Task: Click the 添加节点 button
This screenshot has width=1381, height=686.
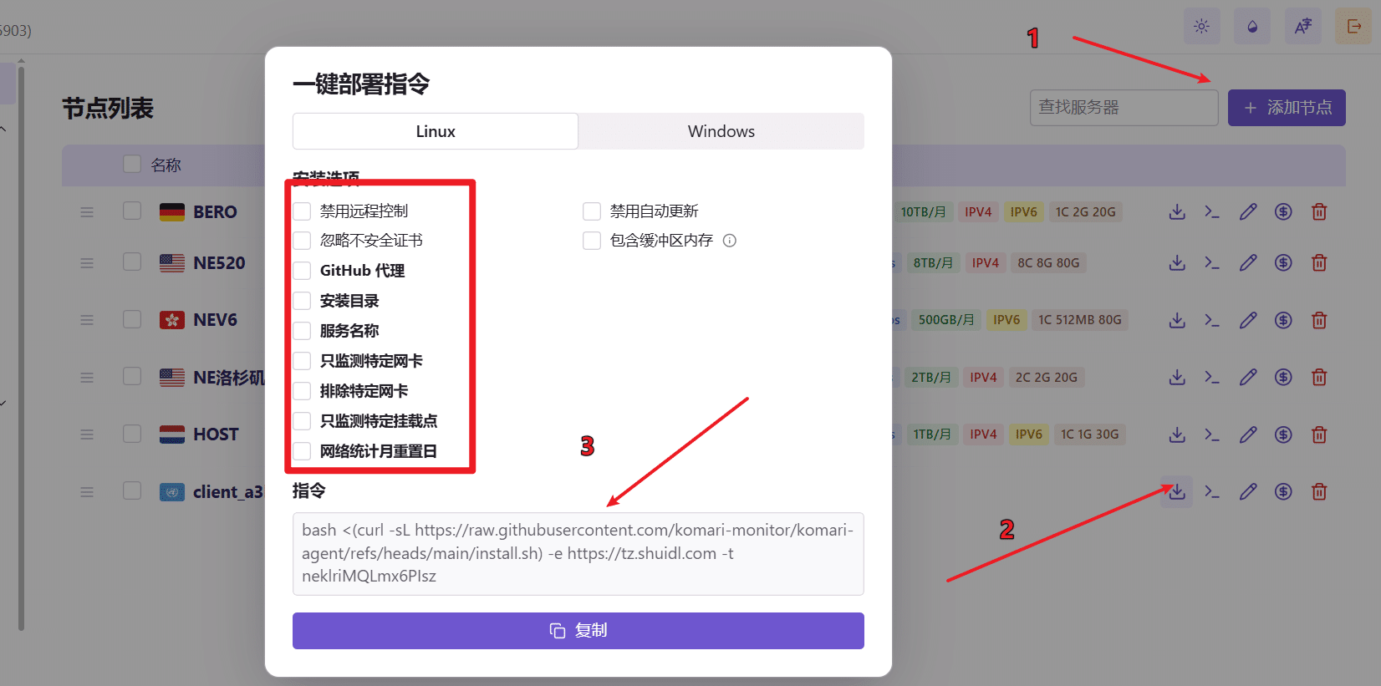Action: [x=1286, y=108]
